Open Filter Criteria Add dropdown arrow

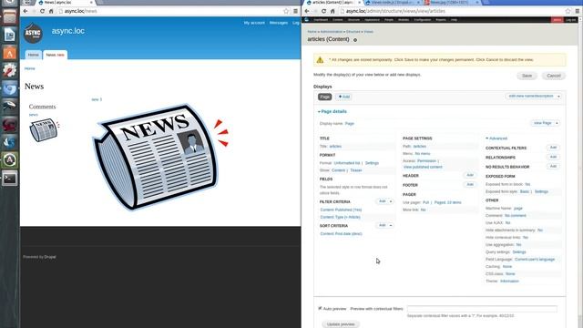pyautogui.click(x=391, y=201)
